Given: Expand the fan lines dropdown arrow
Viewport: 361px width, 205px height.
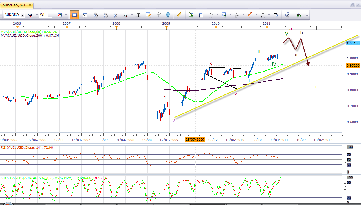Looking at the screenshot, I should pos(243,15).
